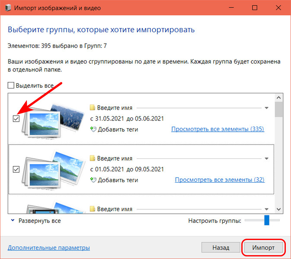This screenshot has height=259, width=291.
Task: Click the "Импорт" button
Action: [x=263, y=247]
